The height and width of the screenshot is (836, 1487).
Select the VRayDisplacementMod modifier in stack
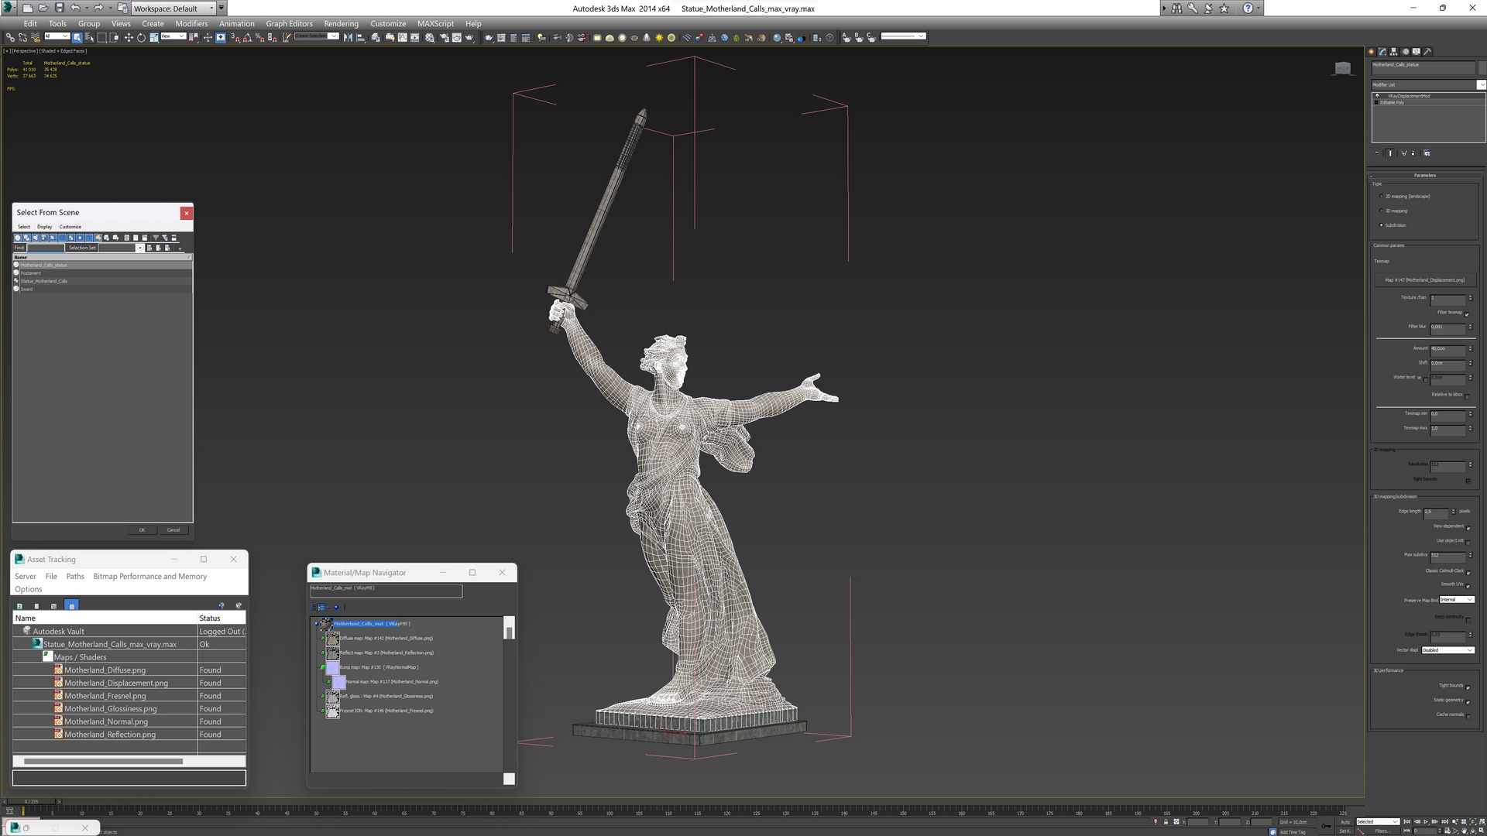[x=1428, y=96]
